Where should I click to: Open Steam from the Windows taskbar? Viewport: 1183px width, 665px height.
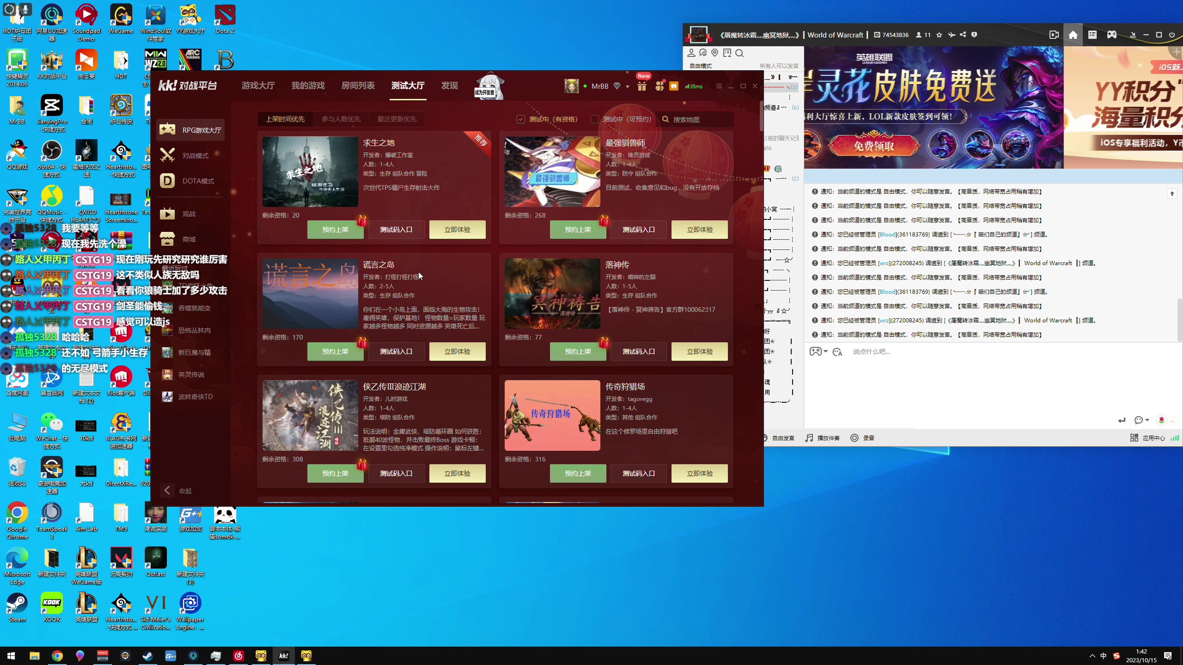pos(148,656)
